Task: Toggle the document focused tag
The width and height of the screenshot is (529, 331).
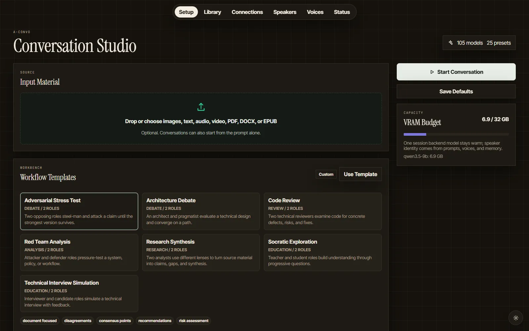Action: tap(40, 321)
